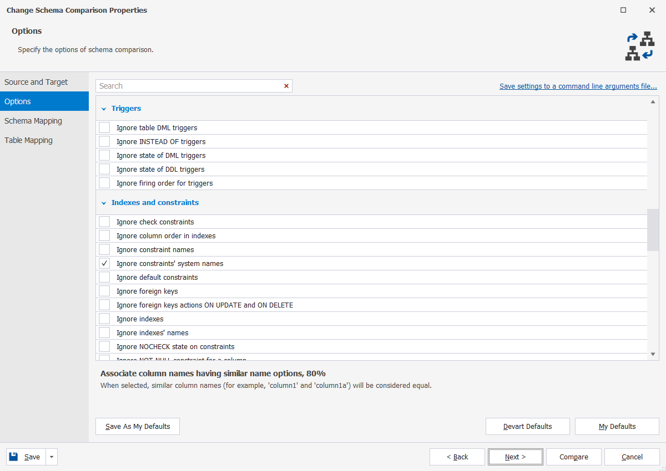
Task: Restore Devart Defaults
Action: pos(527,426)
